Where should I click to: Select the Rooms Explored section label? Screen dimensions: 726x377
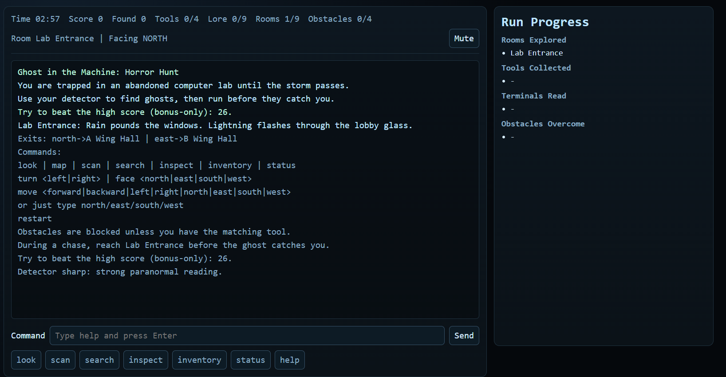click(533, 40)
